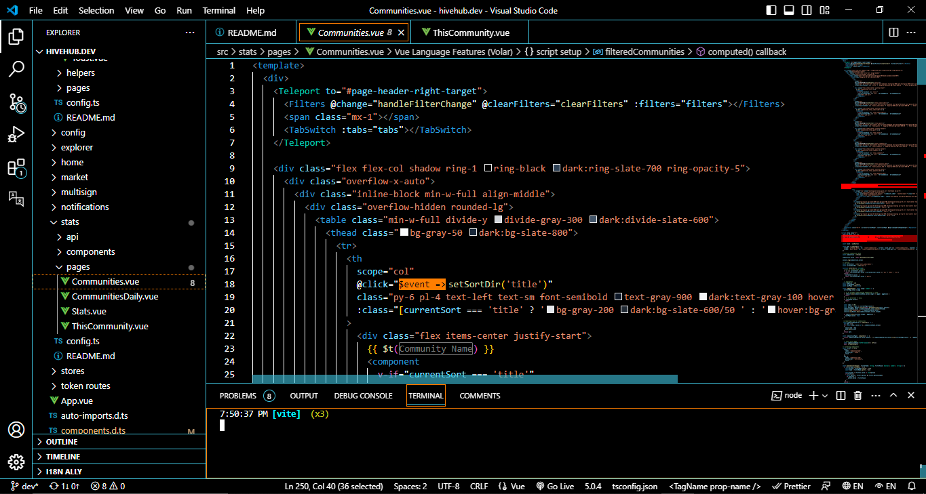This screenshot has height=494, width=926.
Task: Open the Source Control view
Action: (16, 102)
